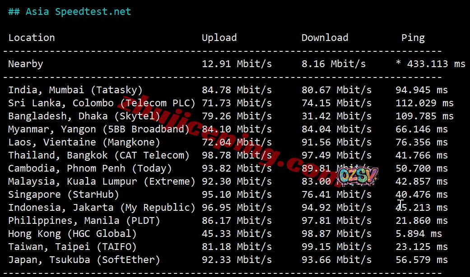Click Philippines, Manila (PLDT) entry
Image resolution: width=470 pixels, height=277 pixels.
84,221
